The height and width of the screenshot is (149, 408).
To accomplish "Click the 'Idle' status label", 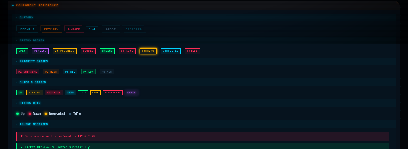I will (77, 114).
